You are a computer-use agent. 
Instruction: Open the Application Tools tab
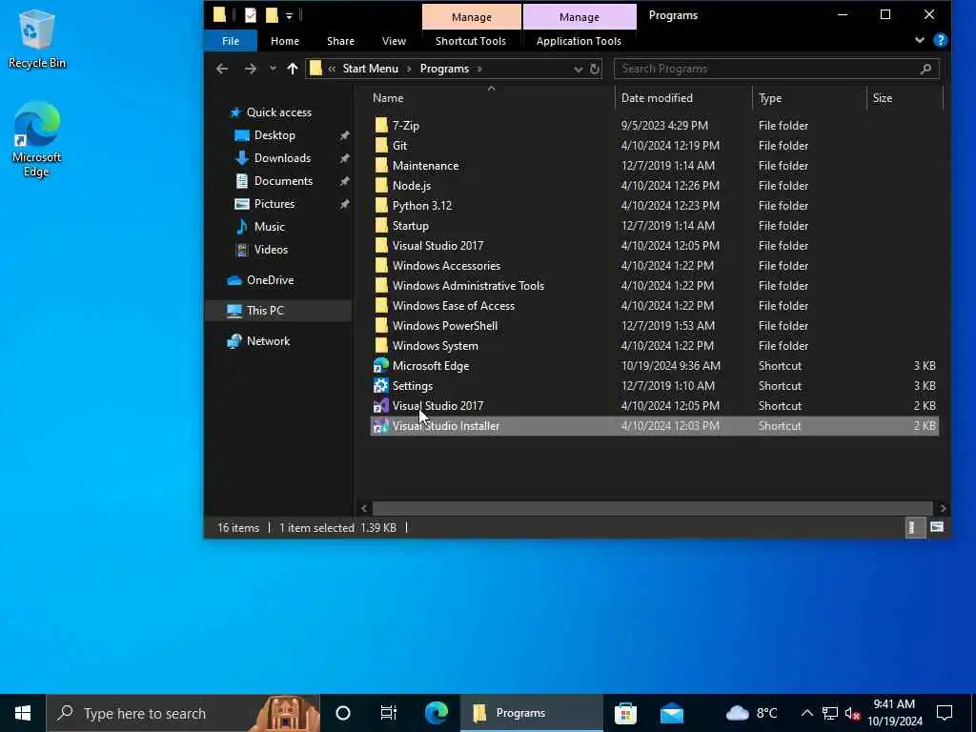[579, 41]
